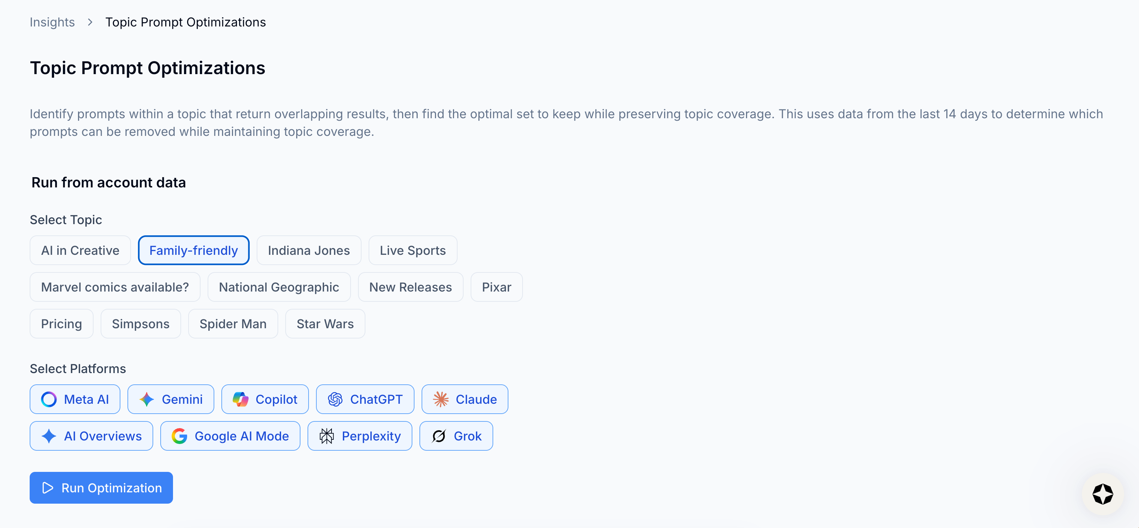Click the Google G logo icon

pos(179,436)
